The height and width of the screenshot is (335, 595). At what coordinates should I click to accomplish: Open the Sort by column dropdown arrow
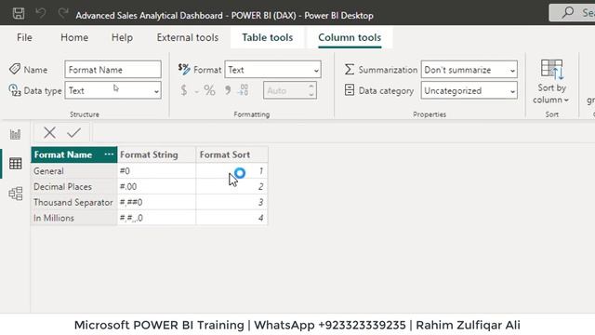[566, 100]
